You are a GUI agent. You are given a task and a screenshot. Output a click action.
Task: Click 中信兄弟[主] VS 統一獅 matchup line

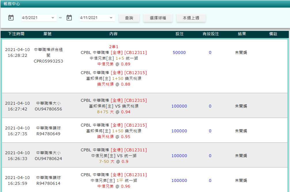(x=114, y=156)
